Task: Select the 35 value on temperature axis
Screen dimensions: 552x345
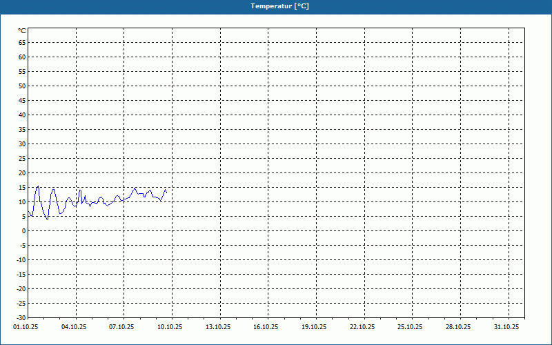Action: (22, 130)
